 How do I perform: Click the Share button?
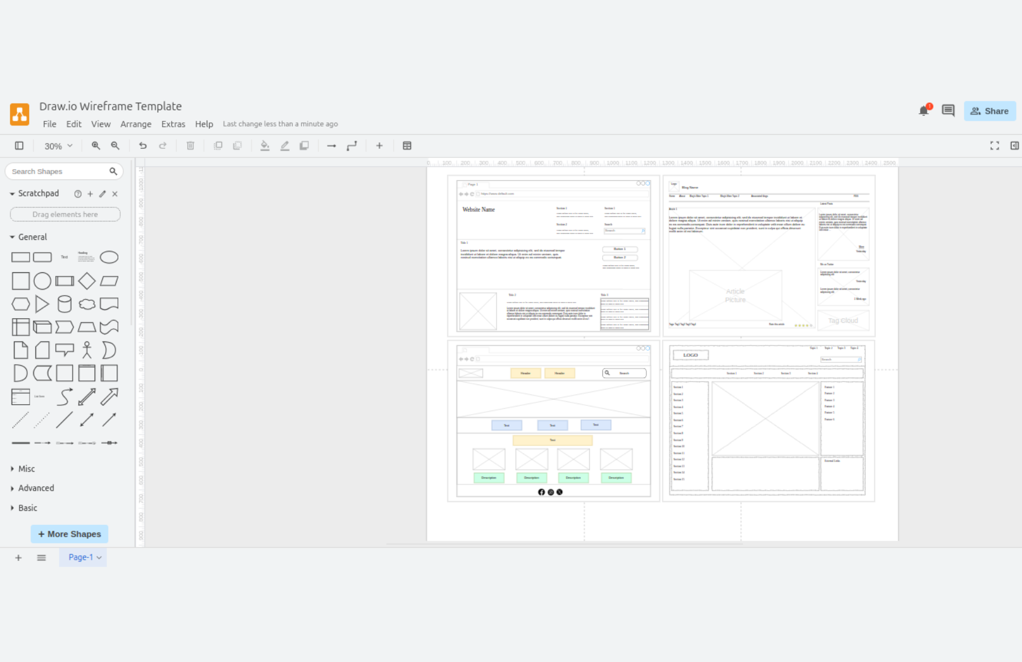pos(990,111)
